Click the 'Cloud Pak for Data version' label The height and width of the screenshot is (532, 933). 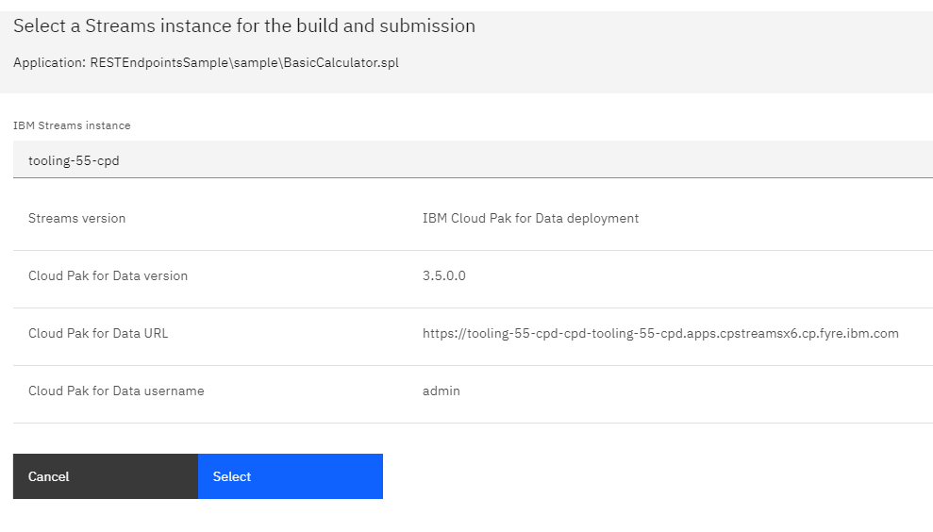[x=108, y=275]
